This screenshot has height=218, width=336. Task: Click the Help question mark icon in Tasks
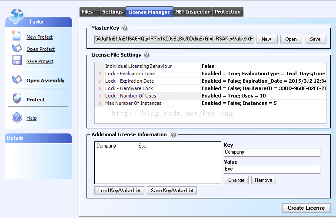click(17, 117)
